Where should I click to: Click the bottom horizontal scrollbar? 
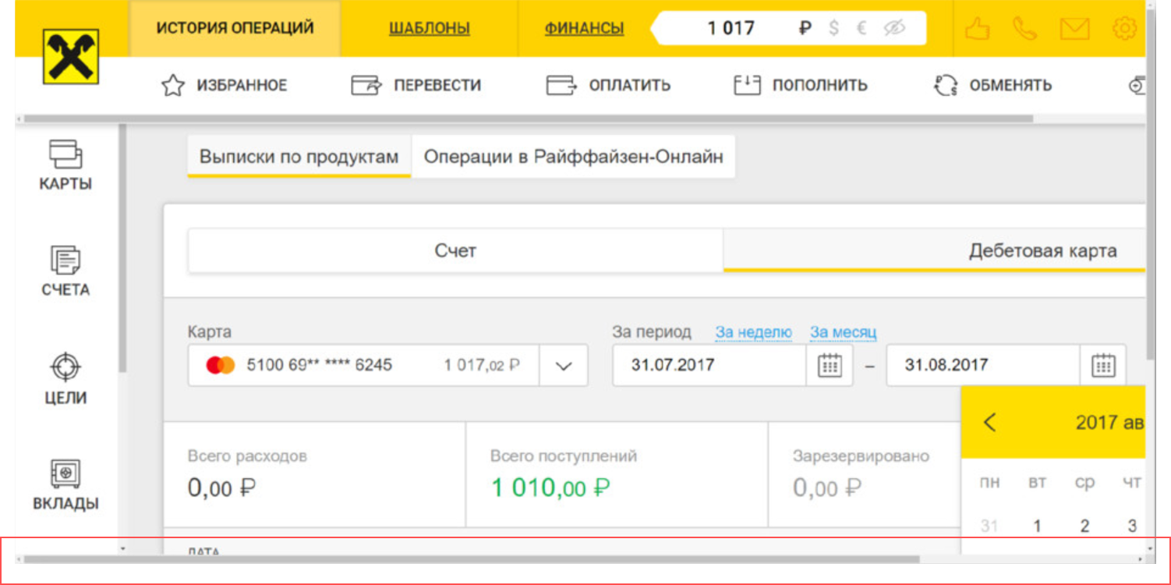coord(472,559)
